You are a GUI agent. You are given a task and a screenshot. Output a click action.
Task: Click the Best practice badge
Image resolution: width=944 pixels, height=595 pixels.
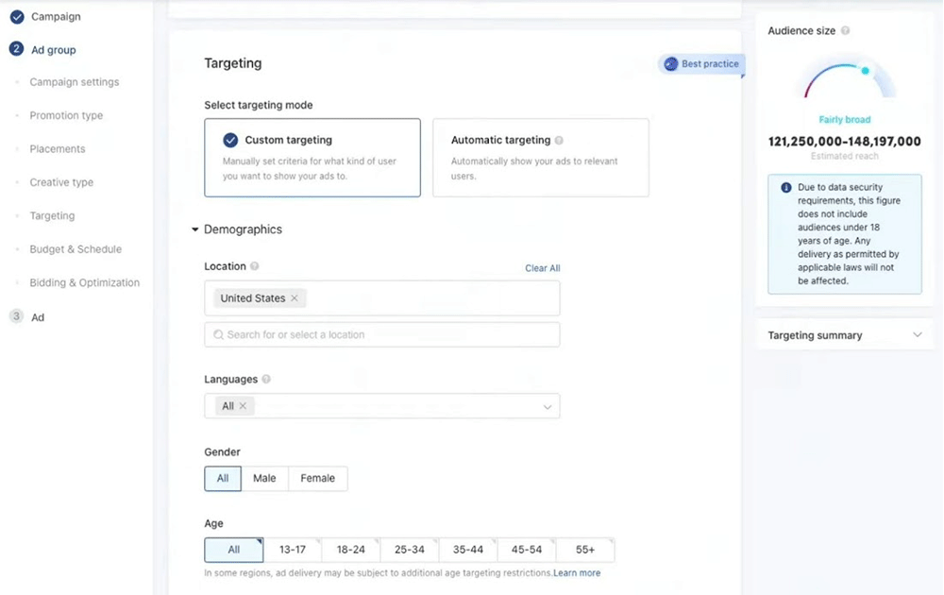[701, 64]
